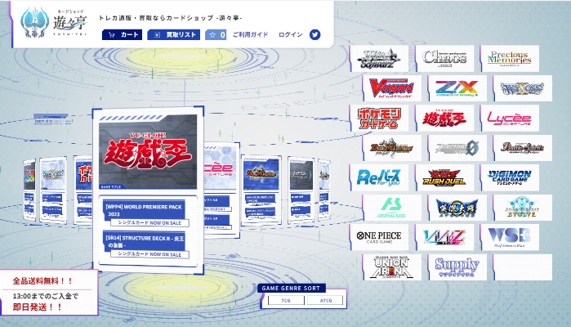The height and width of the screenshot is (327, 571).
Task: Bring the WIXOSS carousel card forward
Action: pos(53,190)
